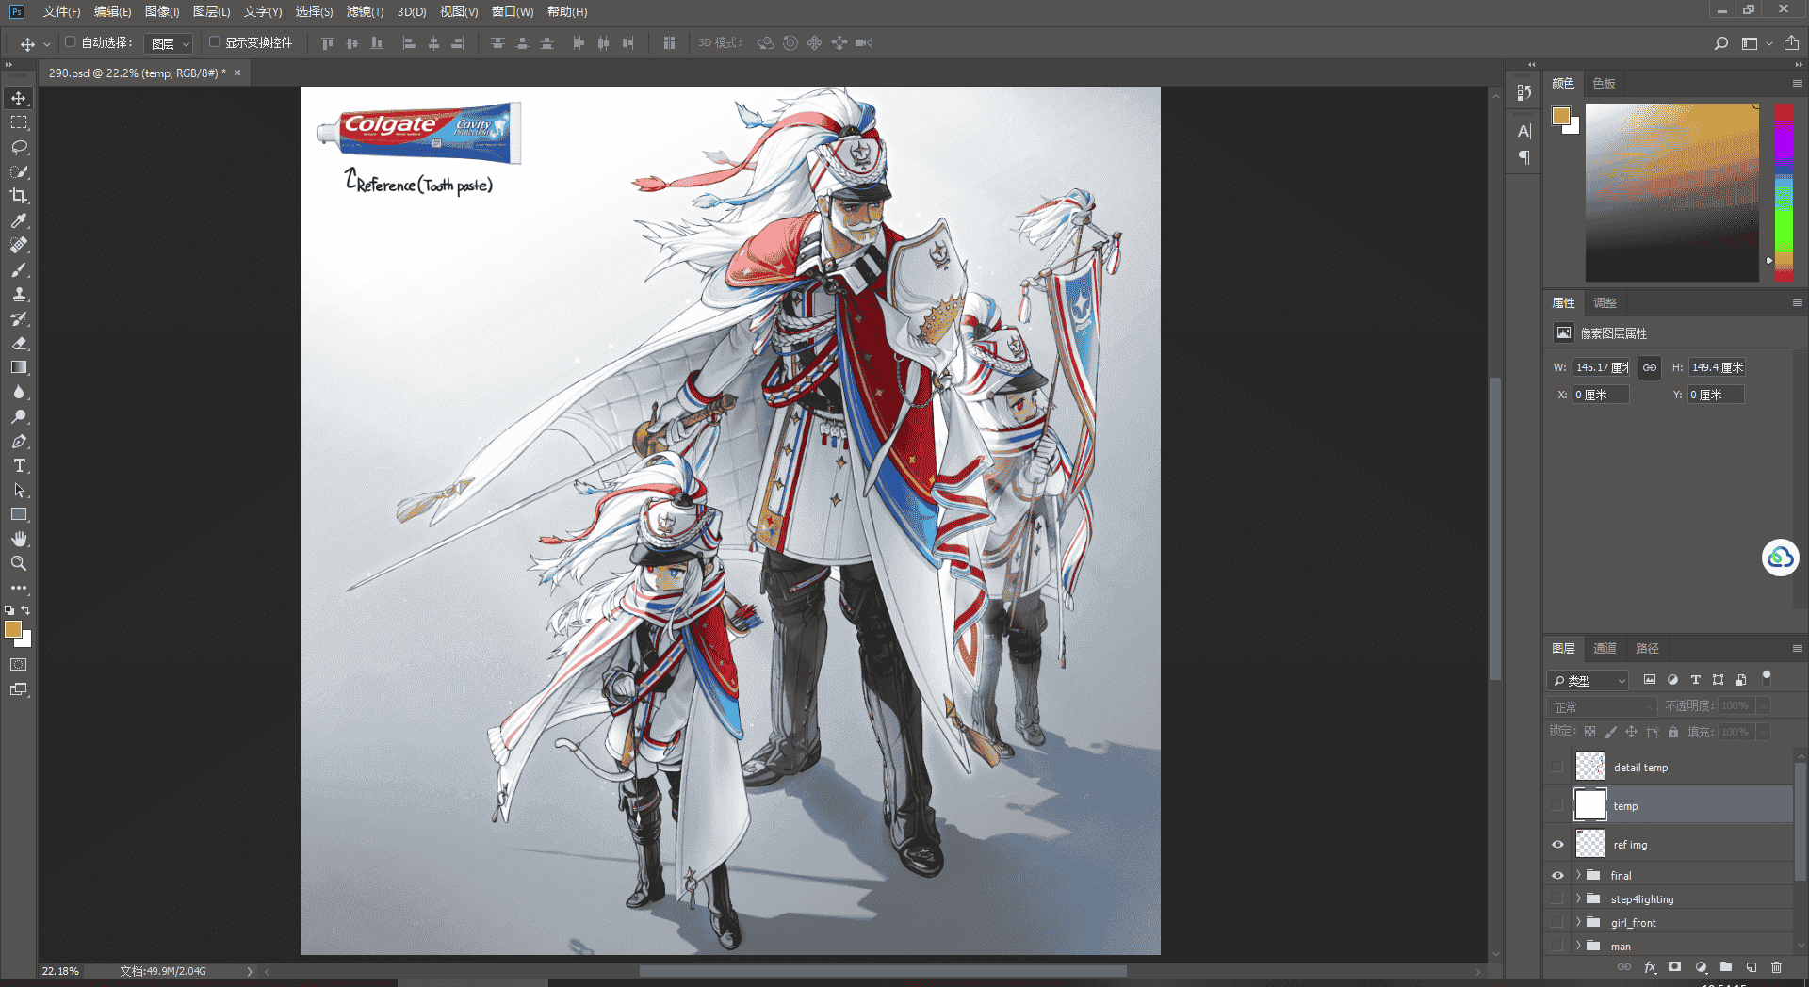Select the Eraser tool
Image resolution: width=1809 pixels, height=987 pixels.
19,343
